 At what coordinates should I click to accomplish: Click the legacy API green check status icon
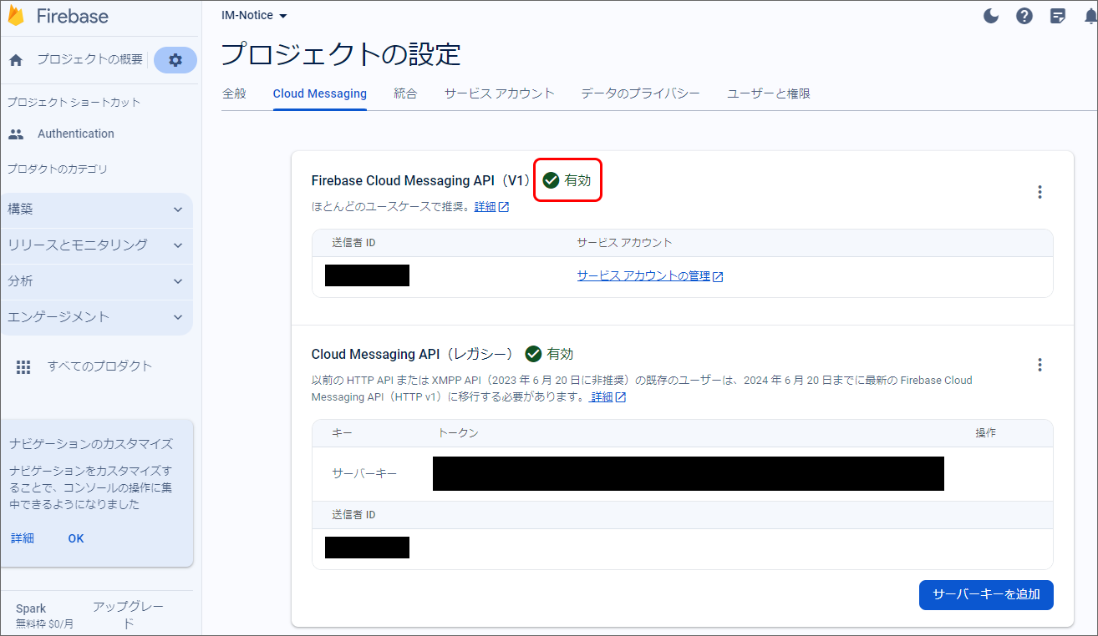pyautogui.click(x=533, y=354)
